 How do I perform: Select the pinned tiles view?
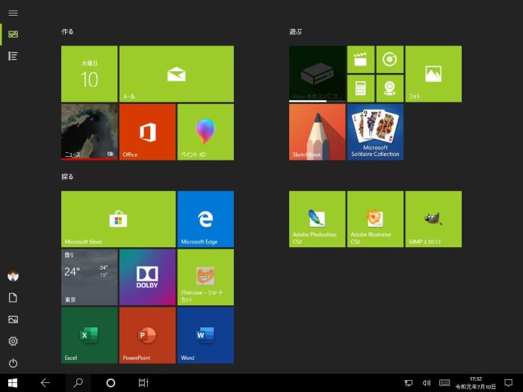pyautogui.click(x=13, y=34)
